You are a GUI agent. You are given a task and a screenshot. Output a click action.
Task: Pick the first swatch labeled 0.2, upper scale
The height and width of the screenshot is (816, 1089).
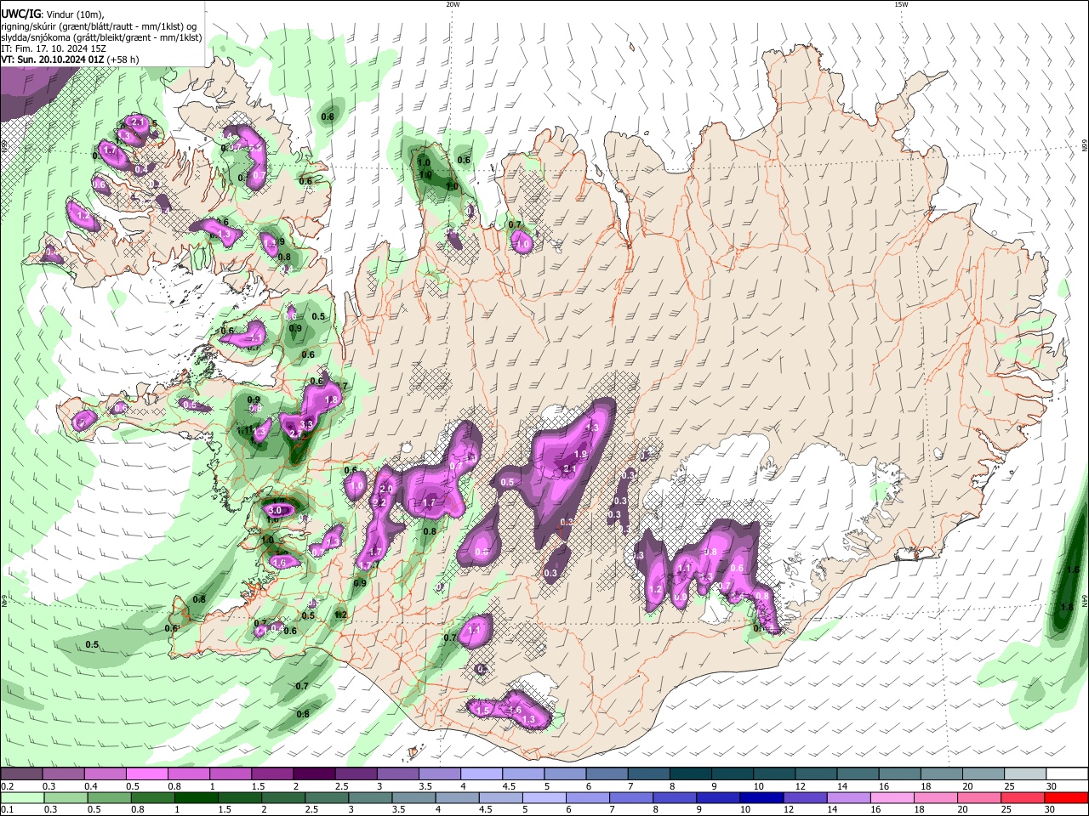click(x=21, y=773)
